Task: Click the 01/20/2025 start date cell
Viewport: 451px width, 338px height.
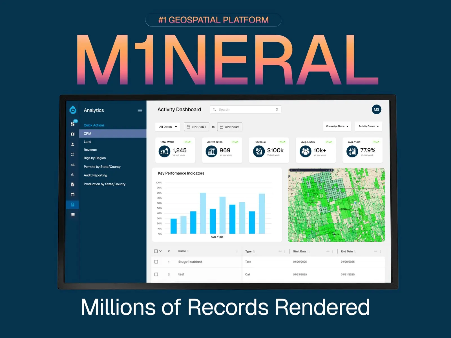Action: point(300,262)
